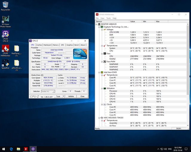Open 3D Vision Photo Viewer shortcut
The image size is (191, 152).
point(5,22)
